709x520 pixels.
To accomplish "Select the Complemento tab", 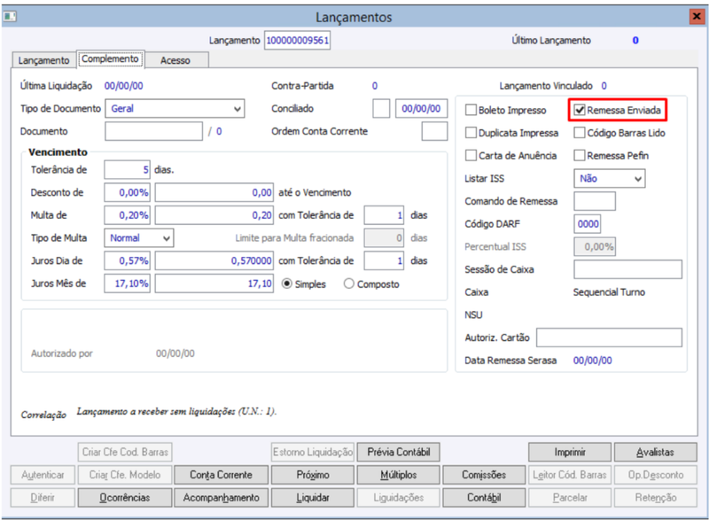I will pyautogui.click(x=110, y=58).
